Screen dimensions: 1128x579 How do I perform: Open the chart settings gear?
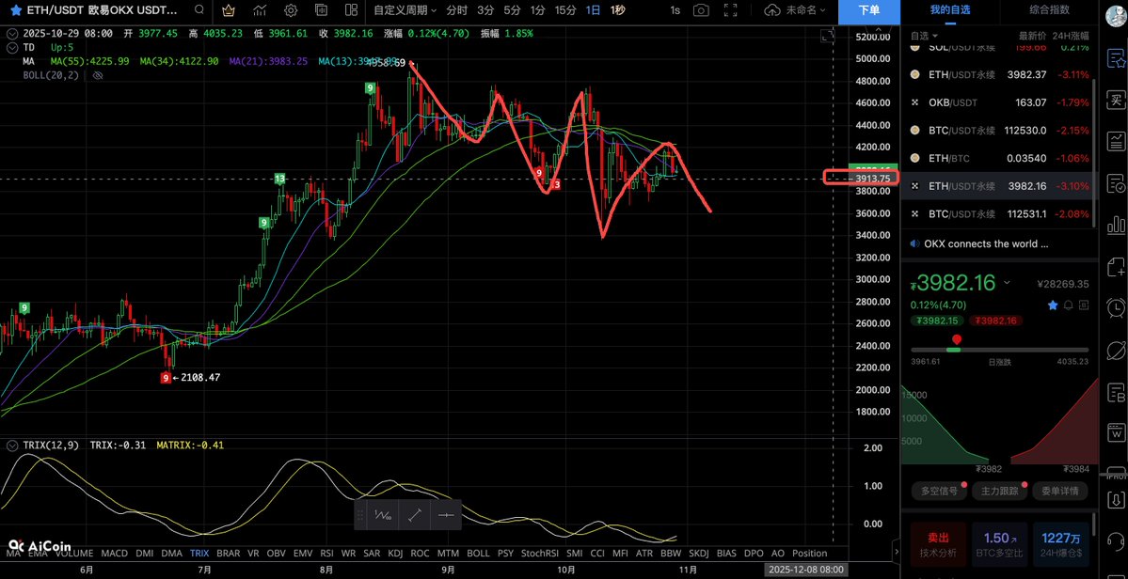[291, 10]
